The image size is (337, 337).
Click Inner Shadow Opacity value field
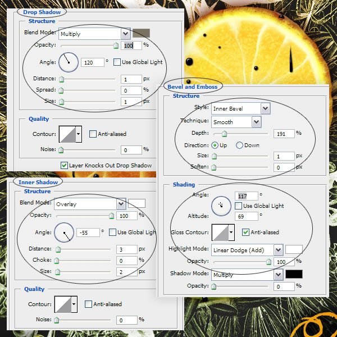(x=126, y=216)
